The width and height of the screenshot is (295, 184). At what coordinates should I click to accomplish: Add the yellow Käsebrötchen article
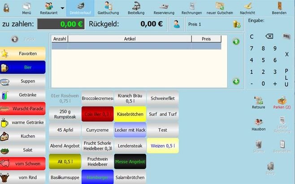pos(130,114)
